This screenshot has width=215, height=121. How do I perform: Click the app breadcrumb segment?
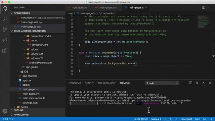click(71, 13)
